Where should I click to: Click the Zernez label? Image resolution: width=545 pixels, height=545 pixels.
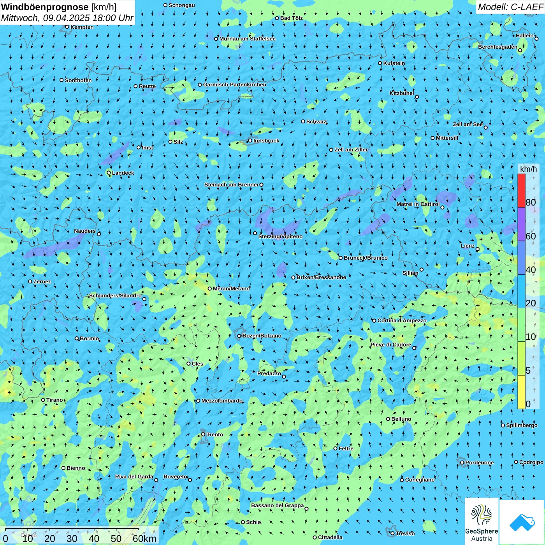pyautogui.click(x=42, y=281)
